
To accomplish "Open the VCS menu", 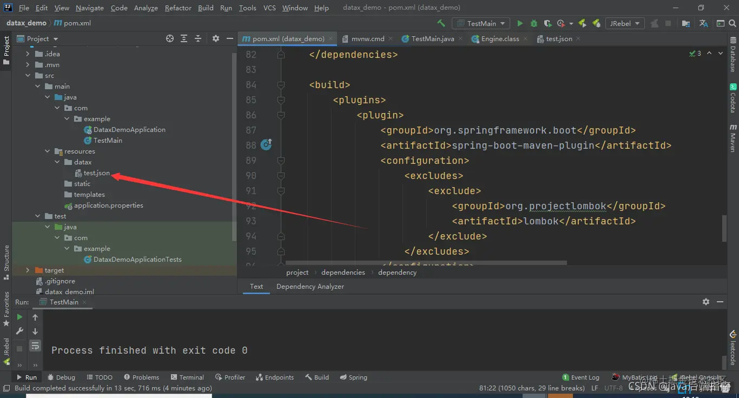I will tap(269, 8).
